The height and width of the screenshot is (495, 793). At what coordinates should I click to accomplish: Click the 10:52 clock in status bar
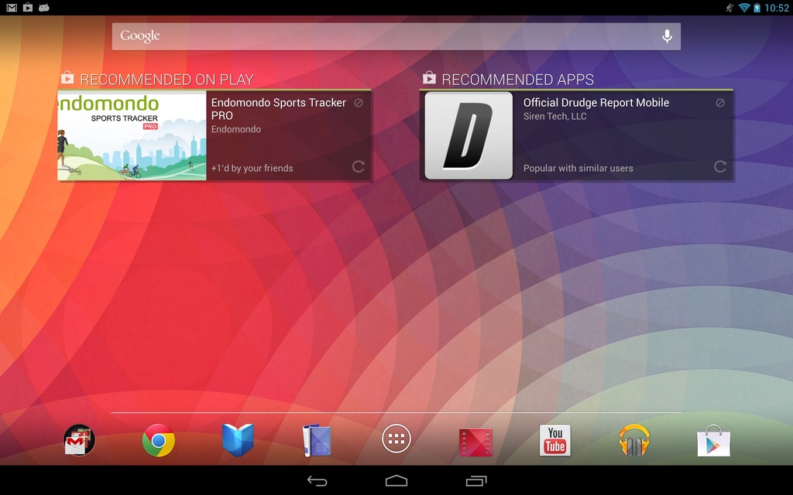(776, 8)
